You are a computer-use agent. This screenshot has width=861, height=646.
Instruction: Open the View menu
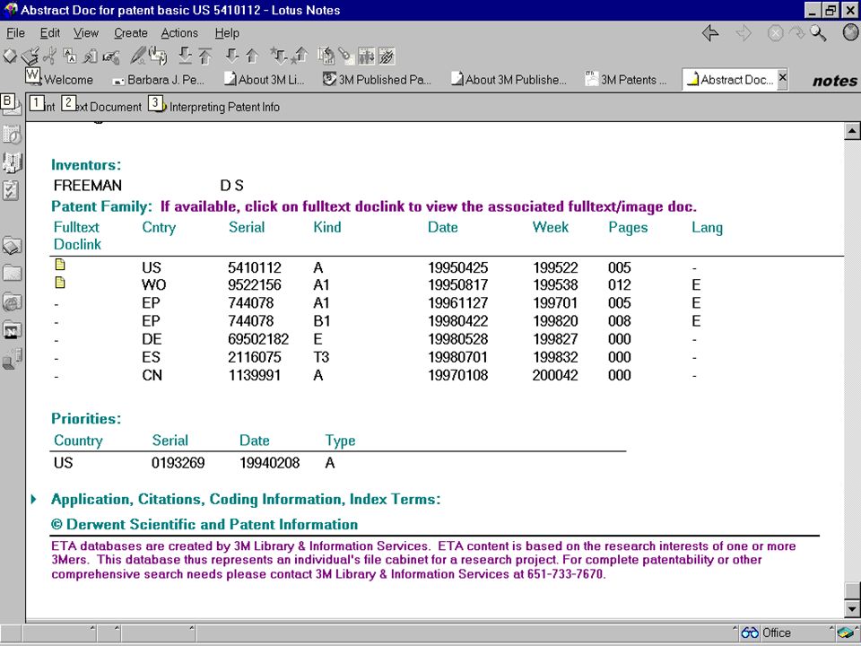(86, 33)
